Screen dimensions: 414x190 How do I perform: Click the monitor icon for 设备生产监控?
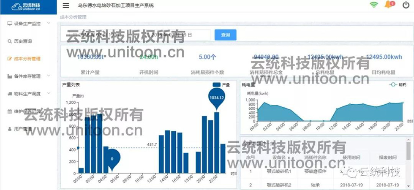(x=10, y=24)
